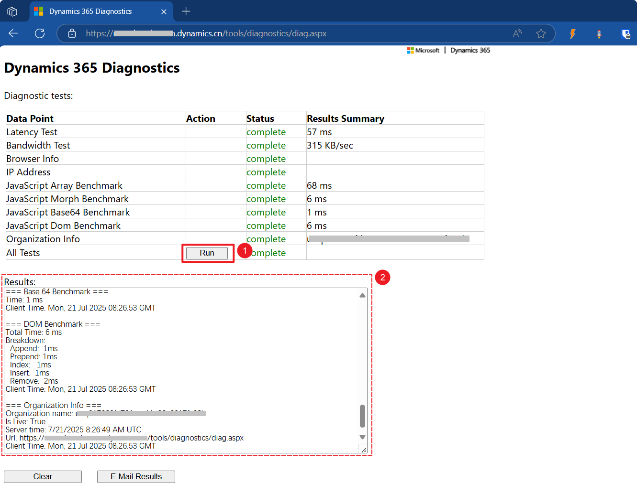Click the JavaScript Dom Benchmark label
Viewport: 637px width, 494px height.
coord(63,226)
